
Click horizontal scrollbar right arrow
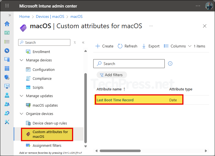click(x=206, y=151)
